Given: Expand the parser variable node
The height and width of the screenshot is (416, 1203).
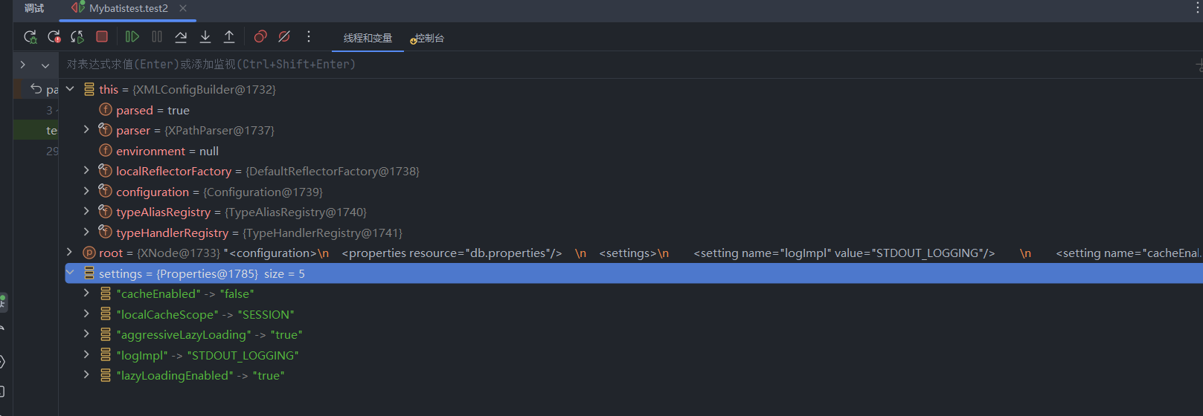Looking at the screenshot, I should pos(86,129).
